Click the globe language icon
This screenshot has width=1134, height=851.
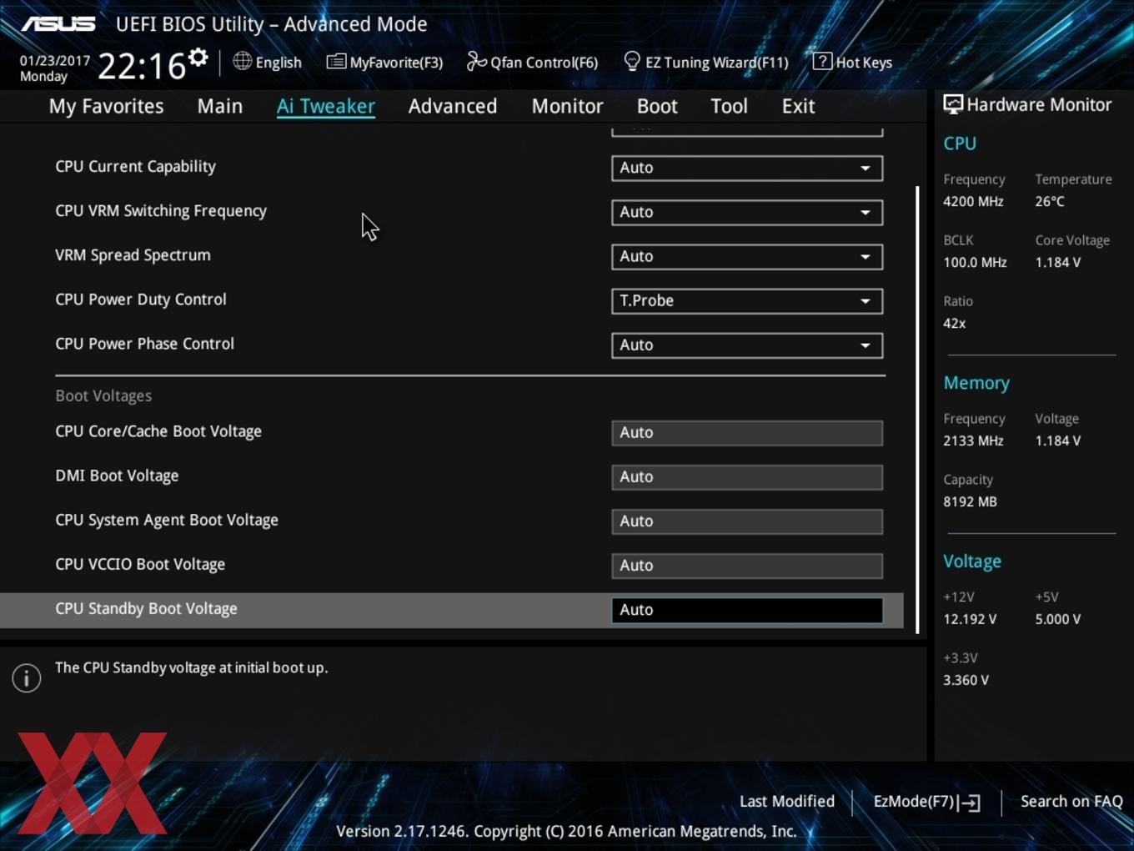click(x=242, y=61)
